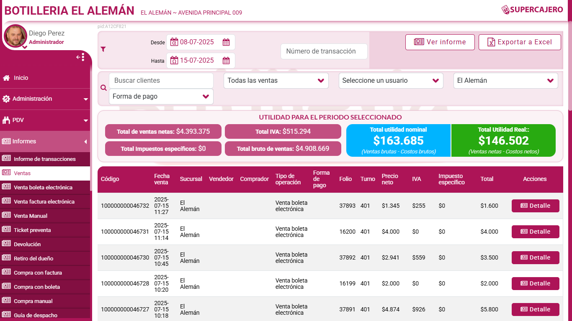
Task: Click the icon next to Ticket preventa
Action: click(x=6, y=229)
